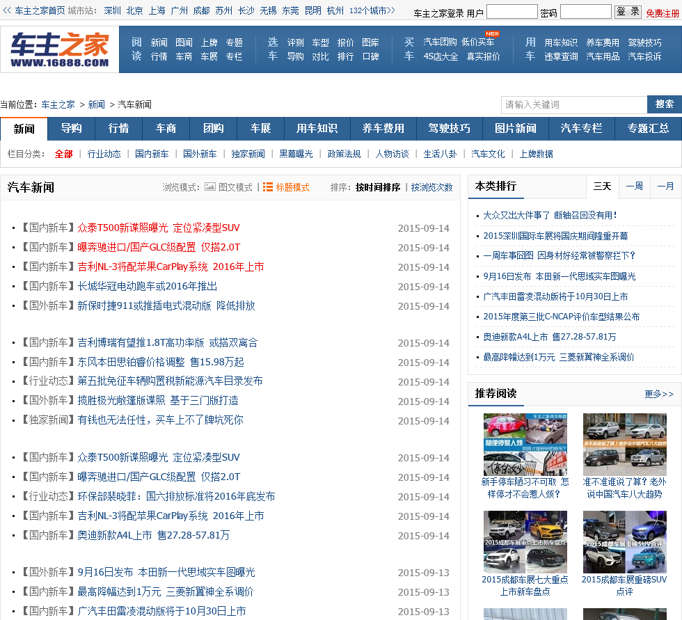Screen dimensions: 682x620
Task: Open the 专题汇总 tab
Action: tap(648, 128)
